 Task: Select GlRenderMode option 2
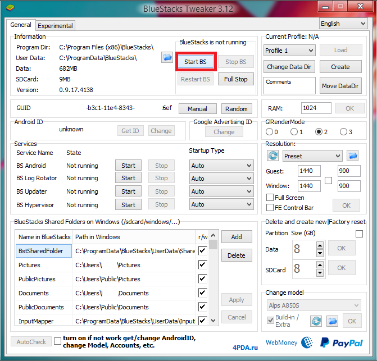319,132
